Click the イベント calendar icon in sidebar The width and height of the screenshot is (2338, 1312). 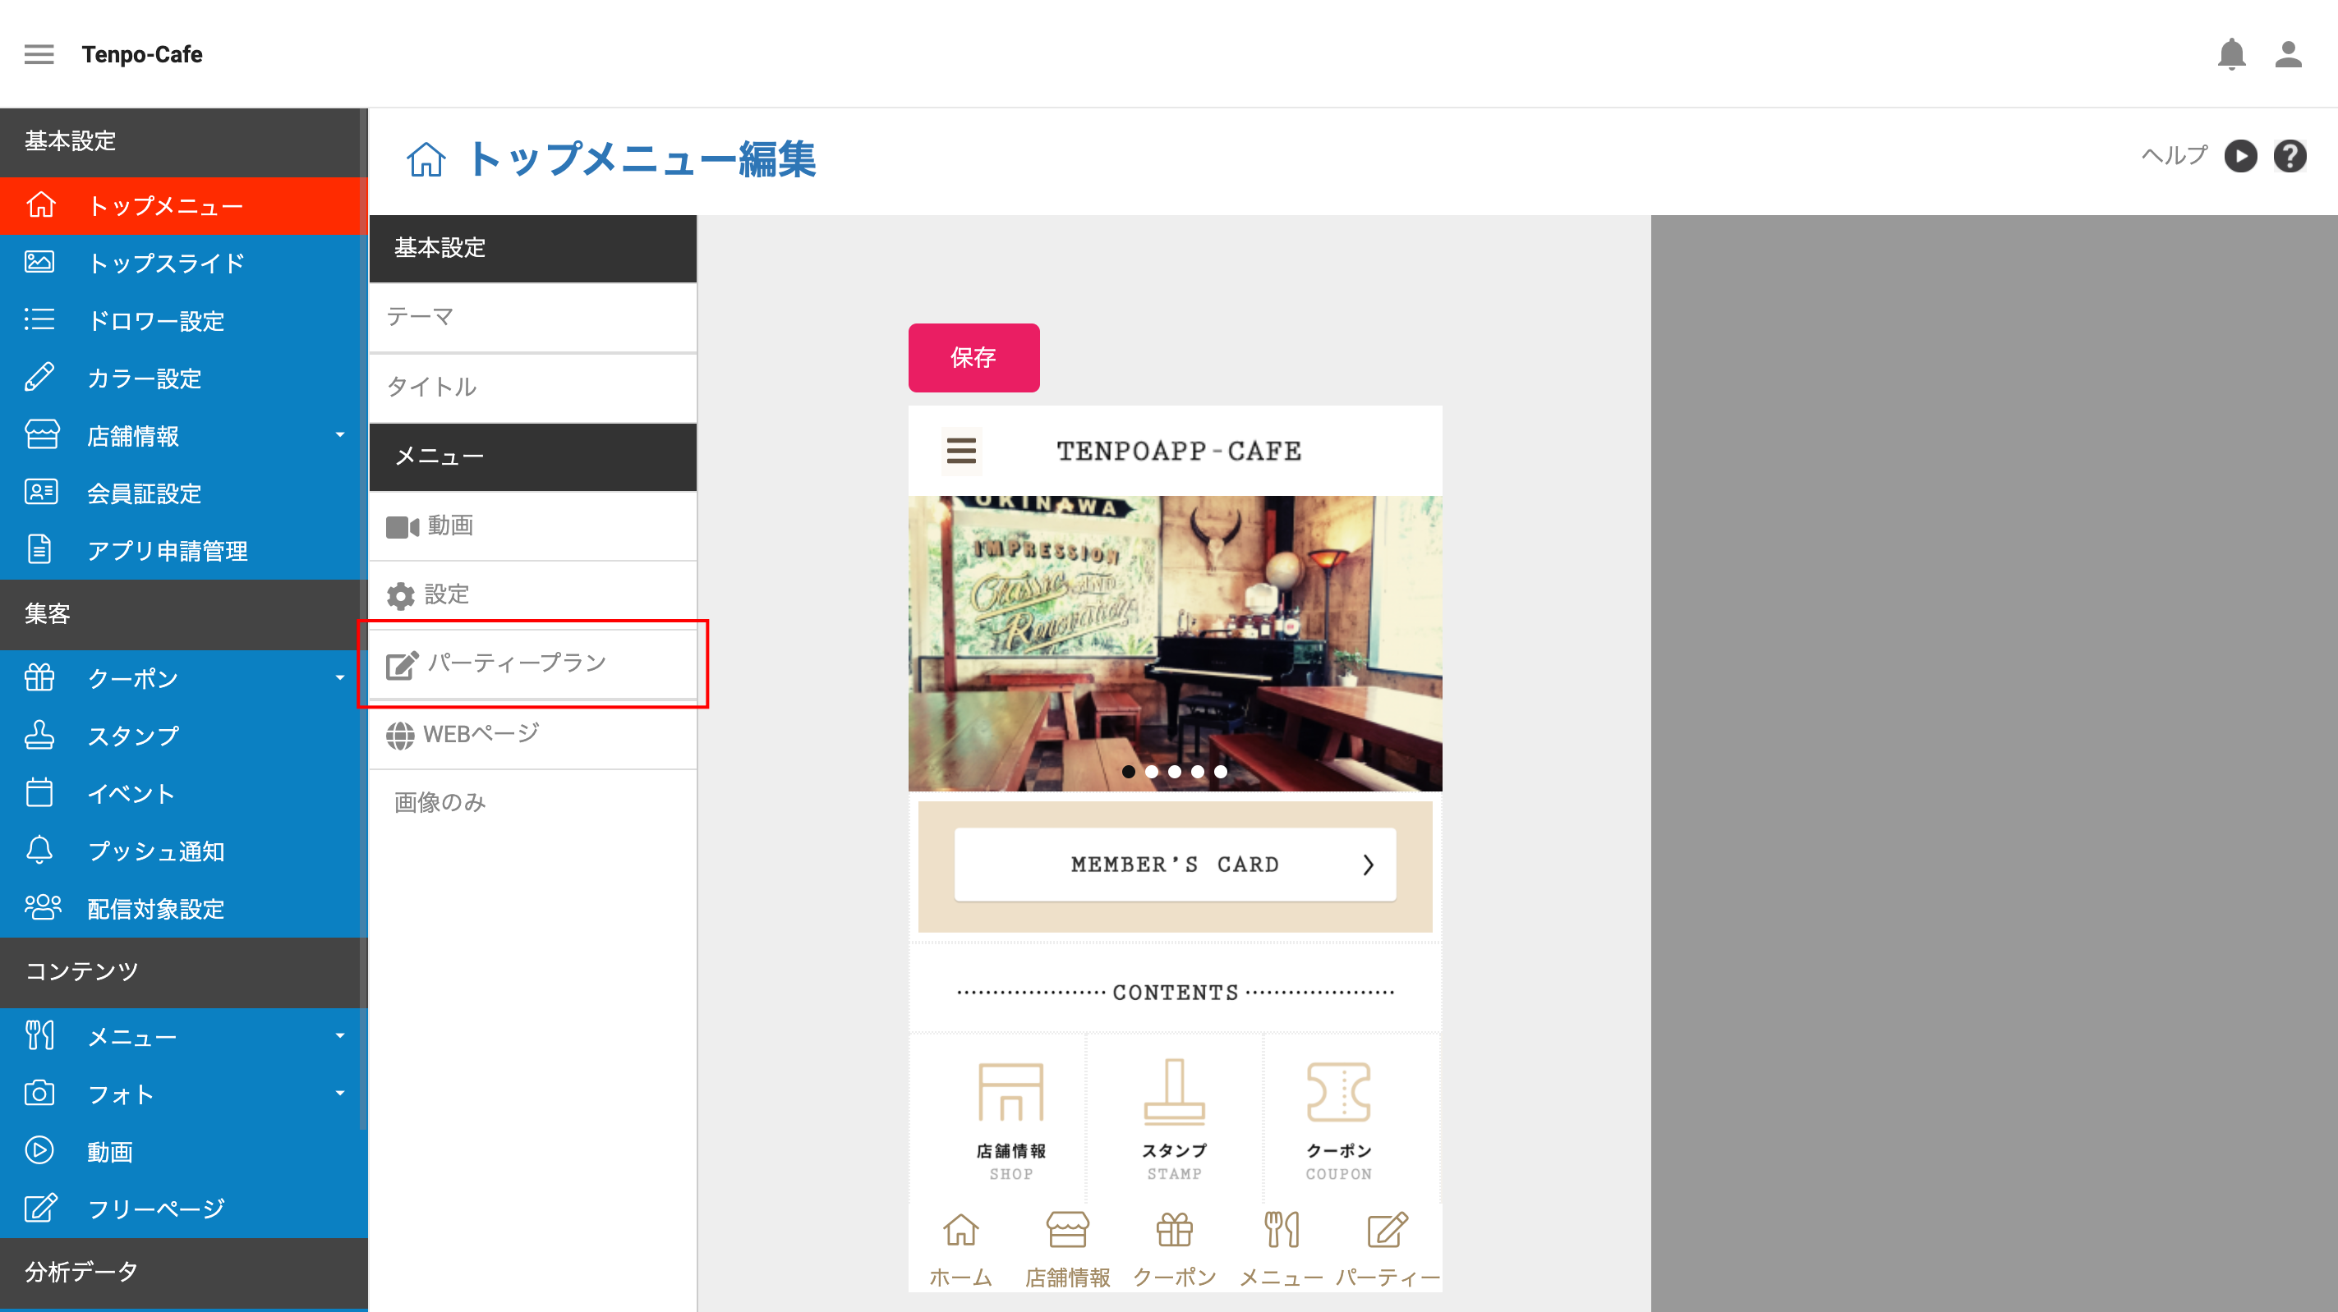(40, 792)
